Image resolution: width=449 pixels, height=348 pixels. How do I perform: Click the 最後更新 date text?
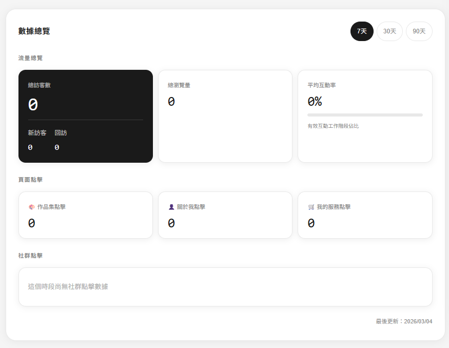point(404,321)
